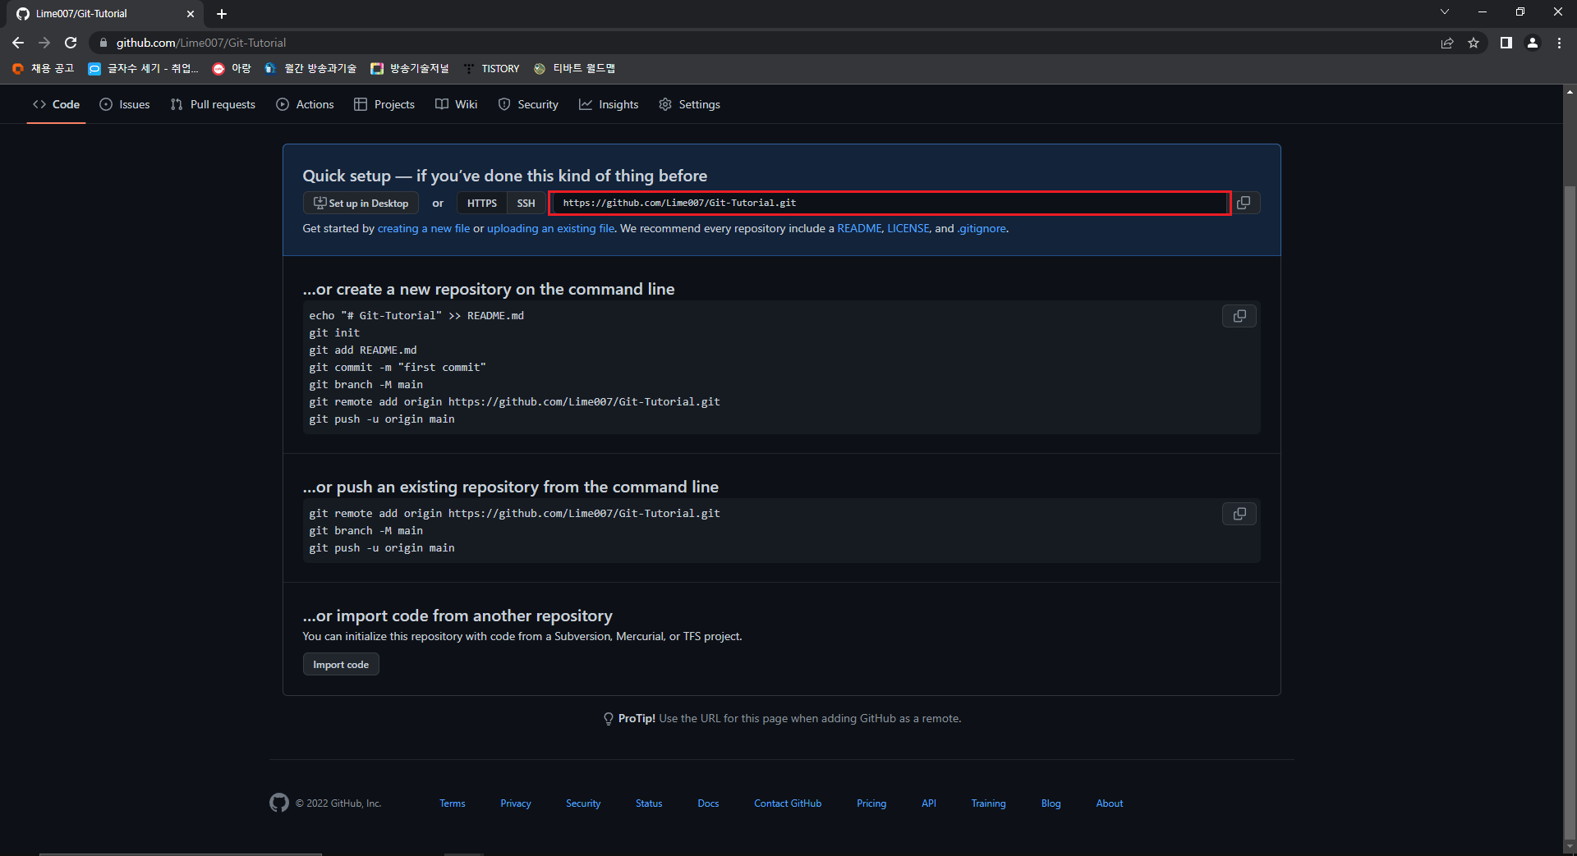Copy the push existing repository commands
The width and height of the screenshot is (1577, 856).
[1239, 514]
